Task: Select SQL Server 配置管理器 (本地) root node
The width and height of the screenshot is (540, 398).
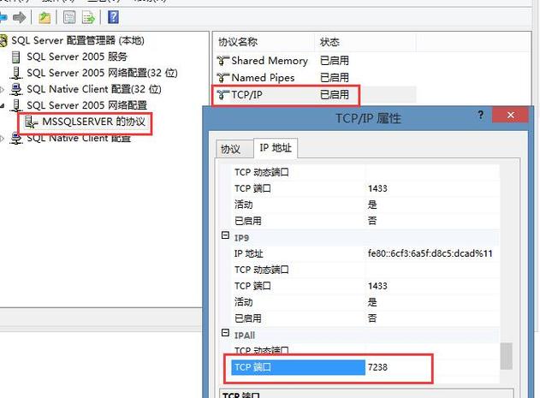Action: [78, 40]
